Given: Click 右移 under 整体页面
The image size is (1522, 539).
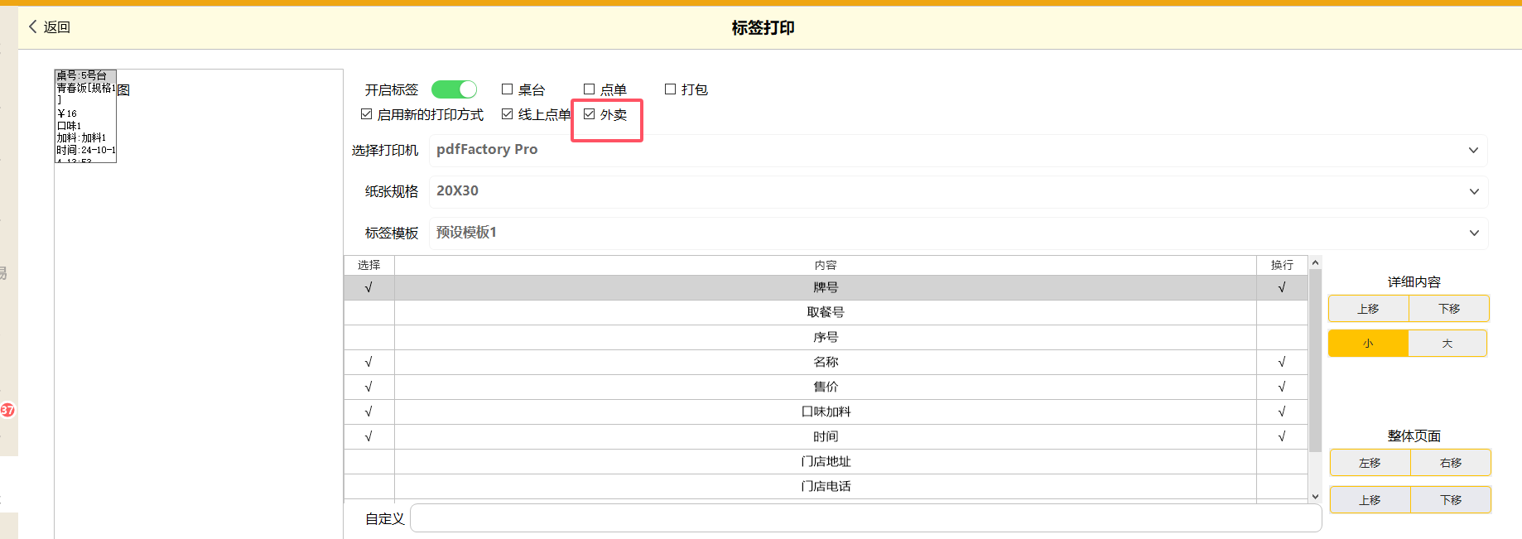Looking at the screenshot, I should (x=1451, y=463).
